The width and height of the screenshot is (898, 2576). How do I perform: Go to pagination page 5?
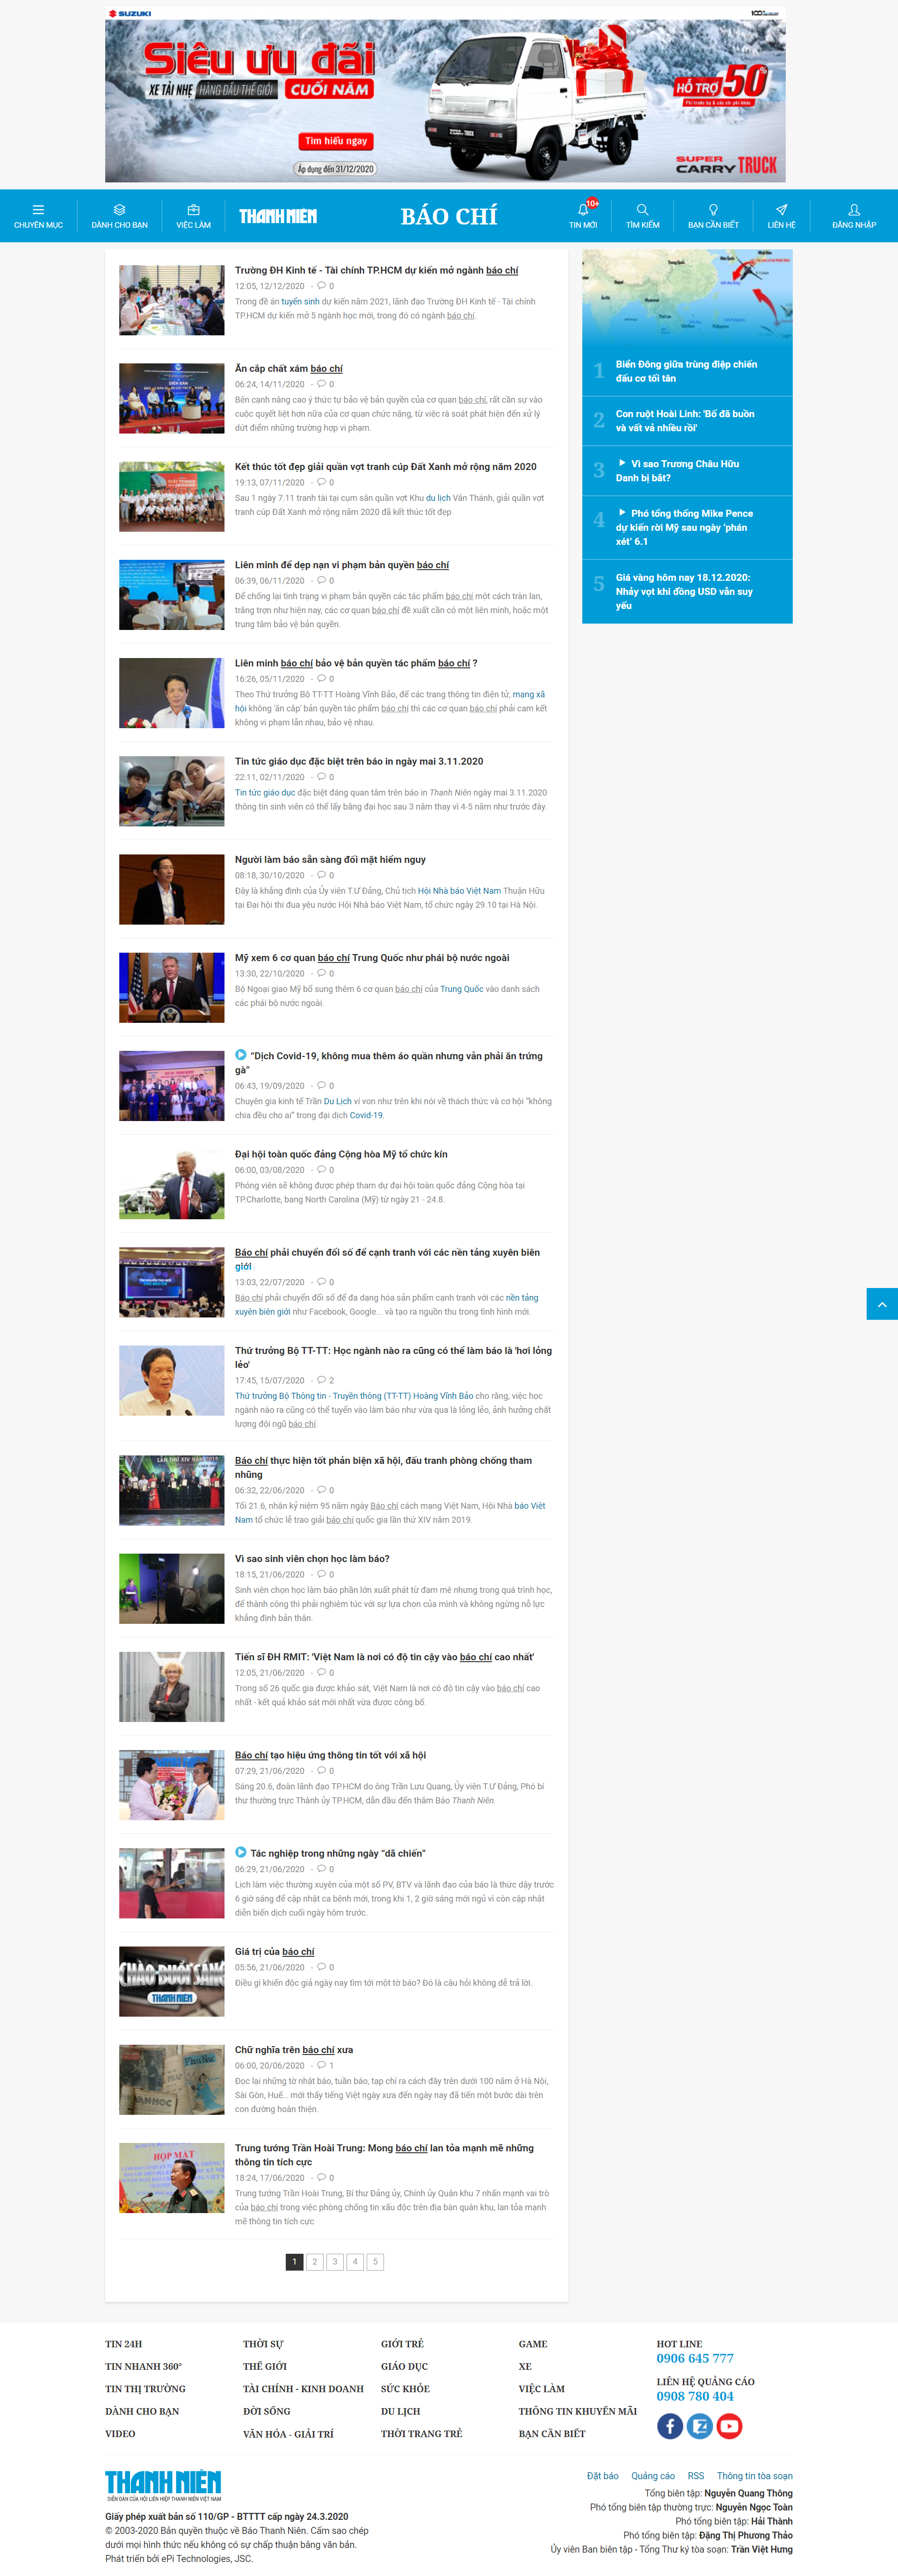375,2262
